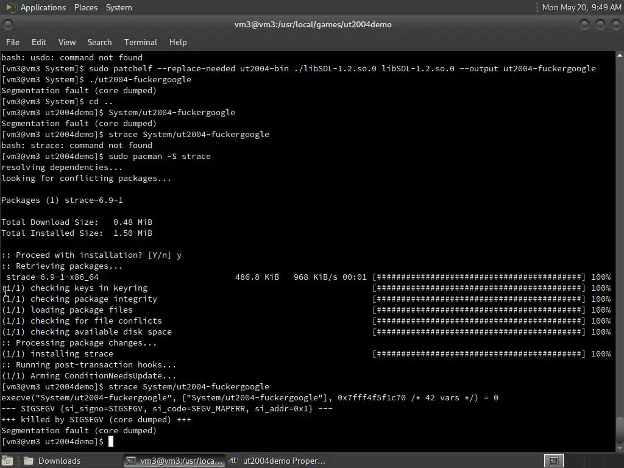Click the 'bash: strace: command not found' line

coord(76,145)
